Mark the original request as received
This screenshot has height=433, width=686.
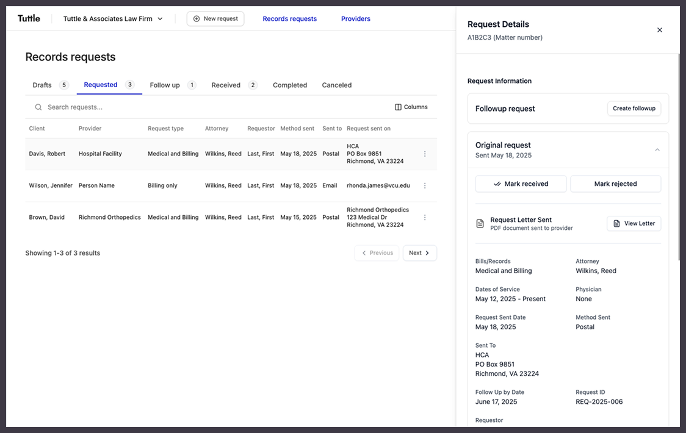click(521, 184)
